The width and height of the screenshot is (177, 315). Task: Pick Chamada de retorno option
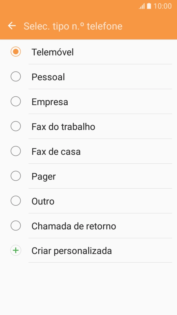coord(16,226)
